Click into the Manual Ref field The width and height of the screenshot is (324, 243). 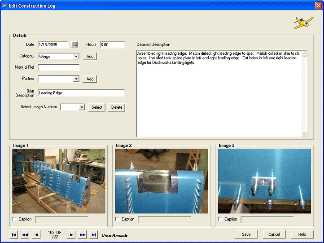pos(58,68)
